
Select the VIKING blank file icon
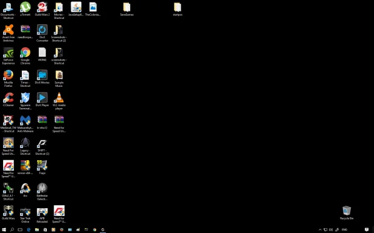(42, 54)
